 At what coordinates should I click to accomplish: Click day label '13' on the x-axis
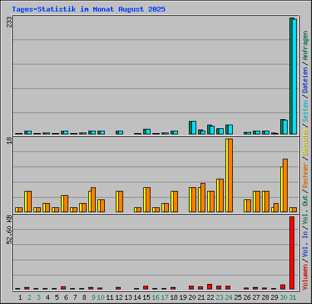128,297
